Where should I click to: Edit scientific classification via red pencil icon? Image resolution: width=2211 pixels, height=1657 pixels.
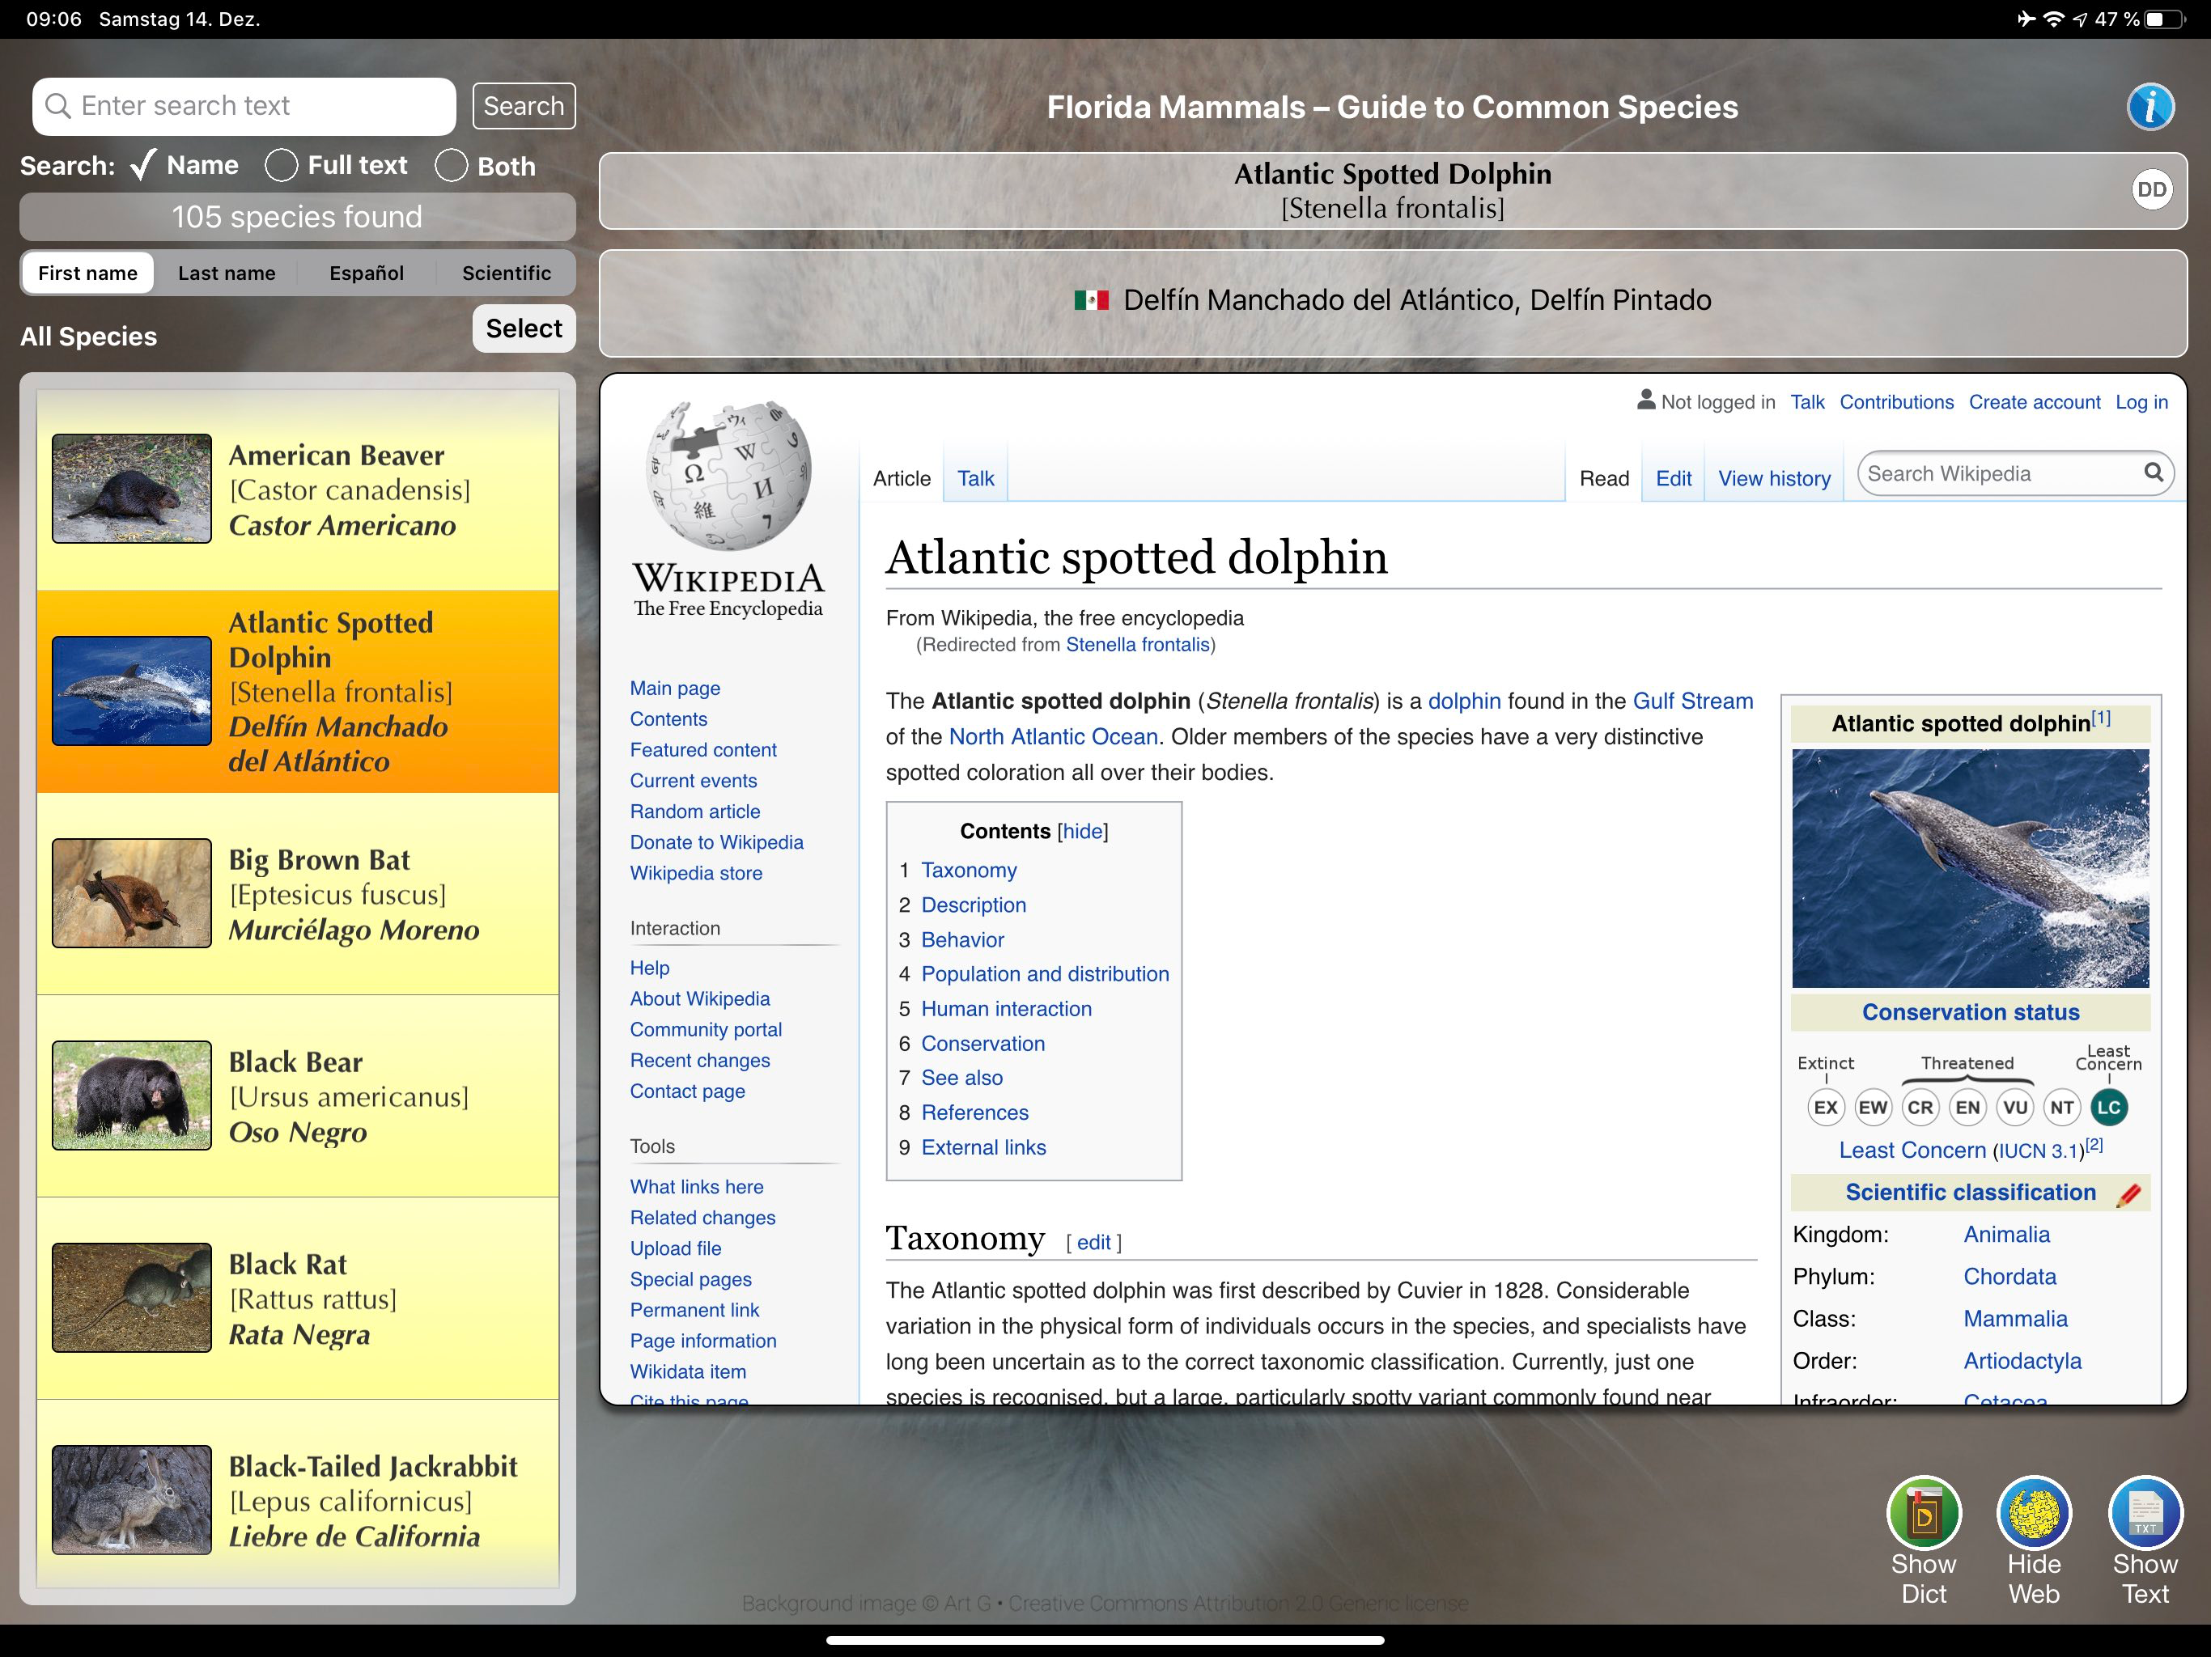[x=2128, y=1194]
